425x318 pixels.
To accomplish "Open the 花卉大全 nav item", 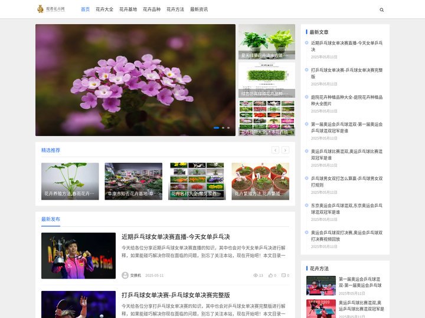I will [104, 9].
